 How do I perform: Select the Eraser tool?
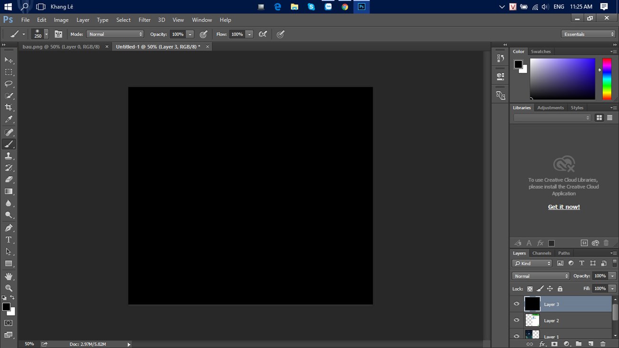click(9, 180)
